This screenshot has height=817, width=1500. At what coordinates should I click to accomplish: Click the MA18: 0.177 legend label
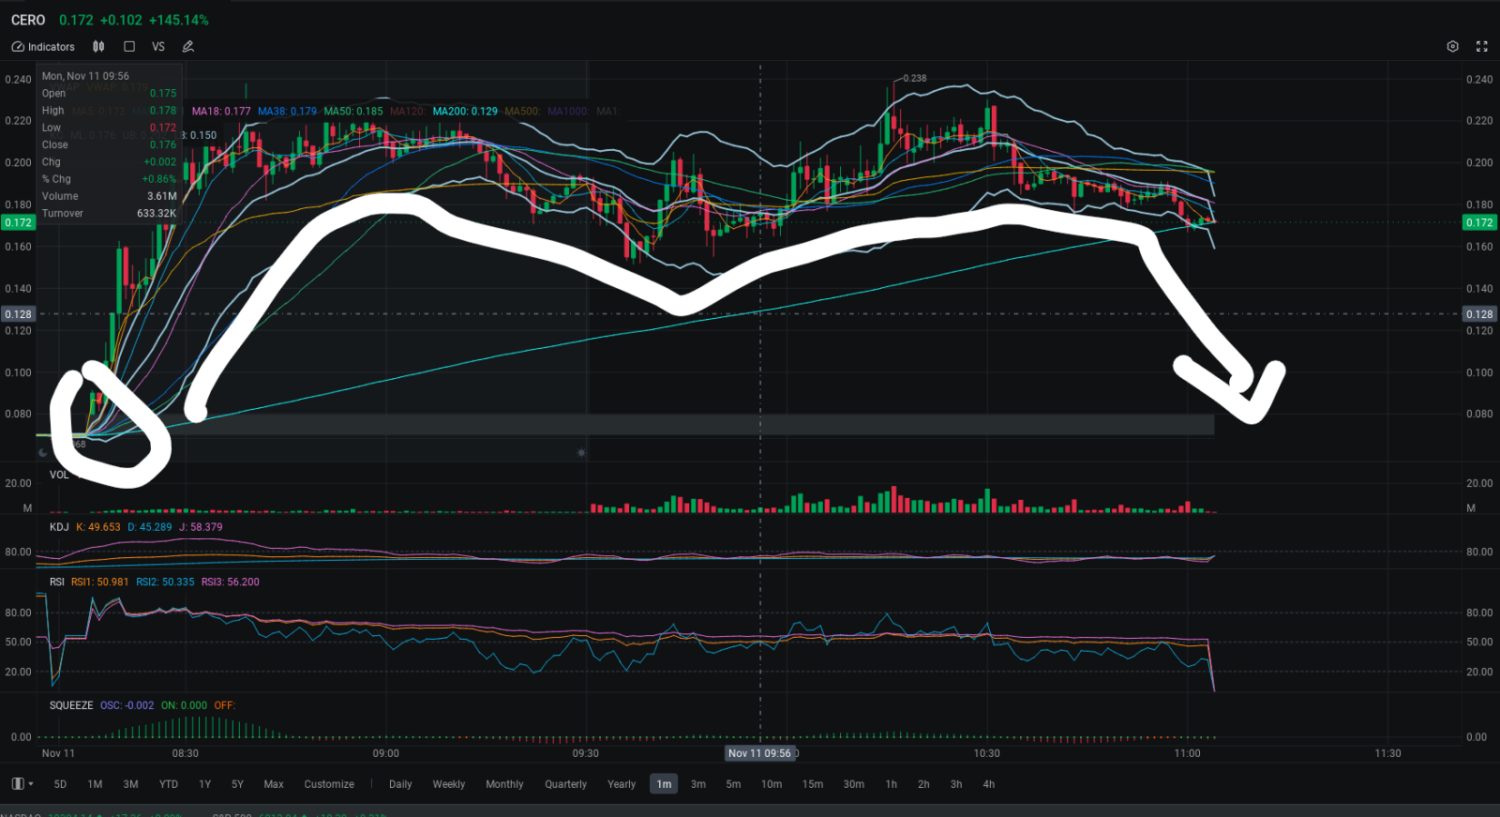click(221, 112)
